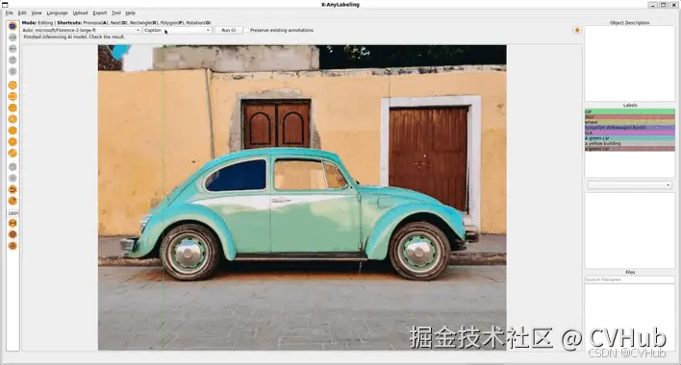
Task: Select the Create Circle tool
Action: tap(13, 119)
